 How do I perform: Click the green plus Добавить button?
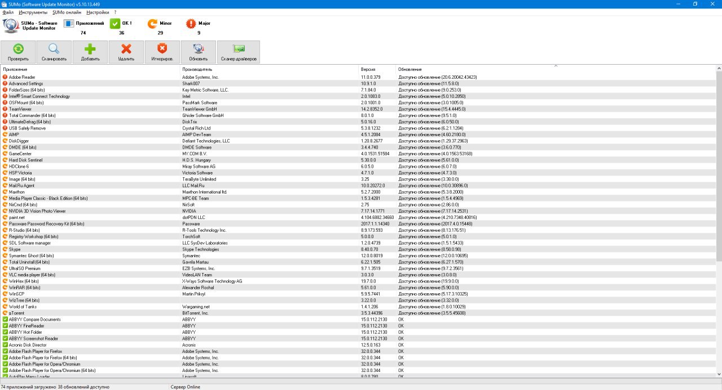point(90,52)
